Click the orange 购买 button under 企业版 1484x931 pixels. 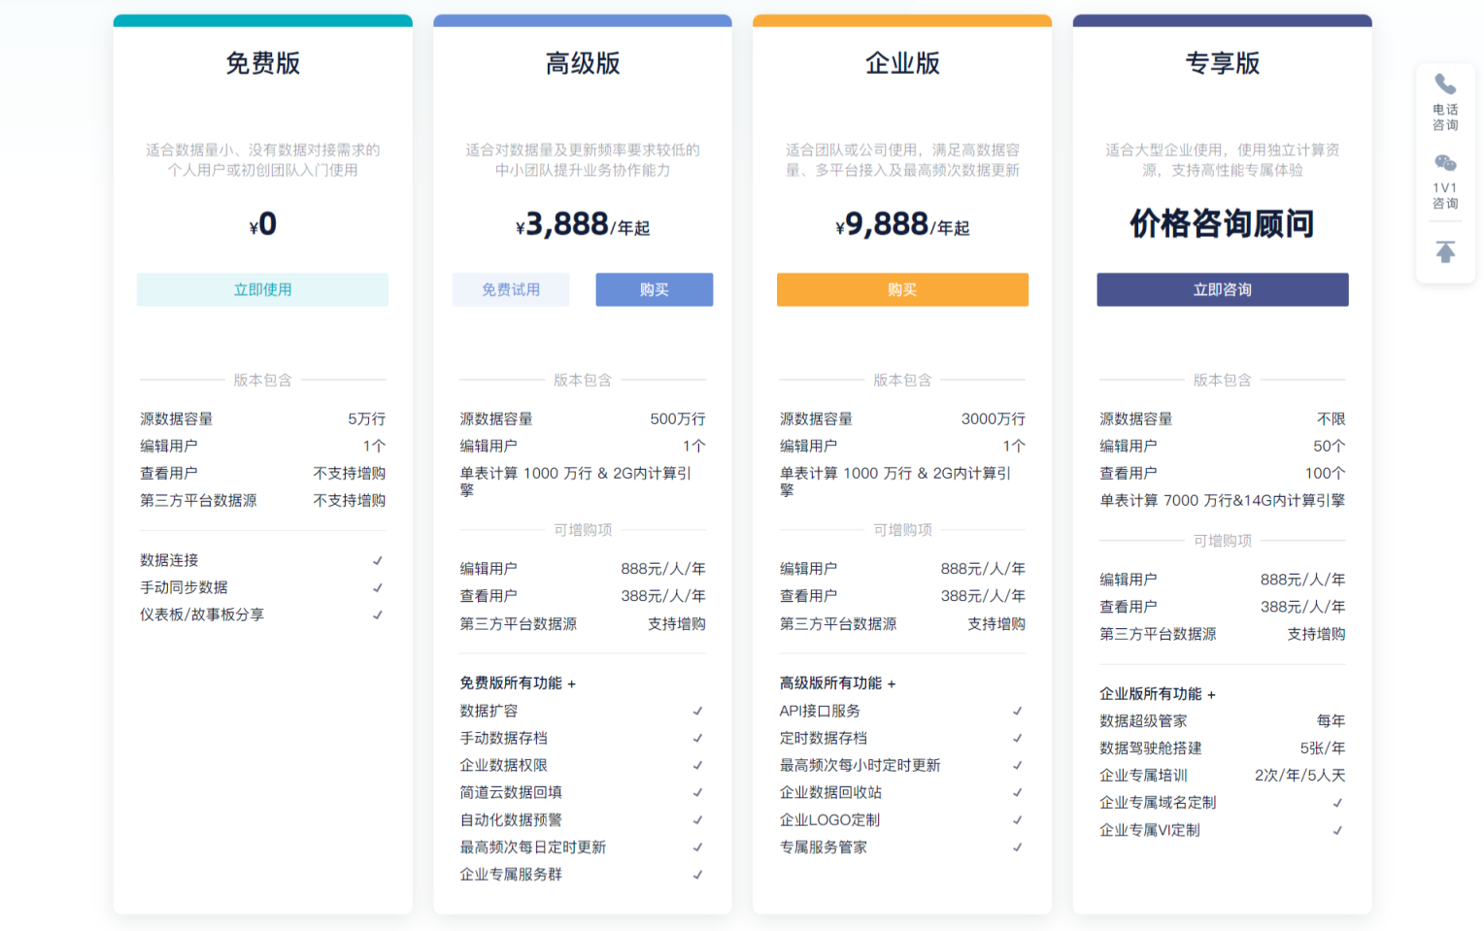pos(902,289)
